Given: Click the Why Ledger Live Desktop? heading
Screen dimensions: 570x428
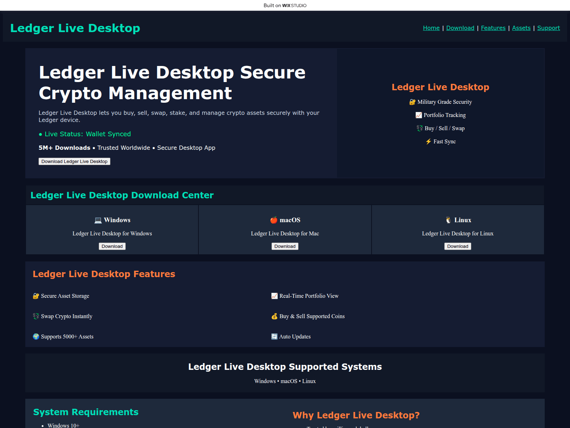Looking at the screenshot, I should click(x=356, y=415).
